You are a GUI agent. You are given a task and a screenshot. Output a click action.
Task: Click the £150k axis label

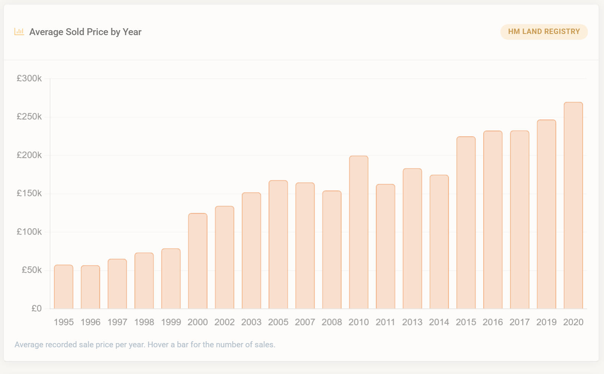(29, 193)
